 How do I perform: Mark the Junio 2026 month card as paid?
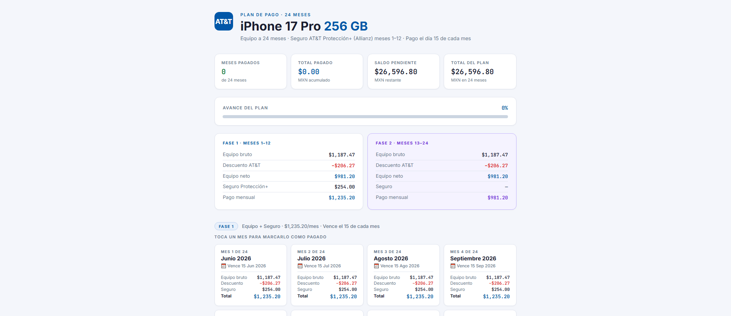point(251,275)
